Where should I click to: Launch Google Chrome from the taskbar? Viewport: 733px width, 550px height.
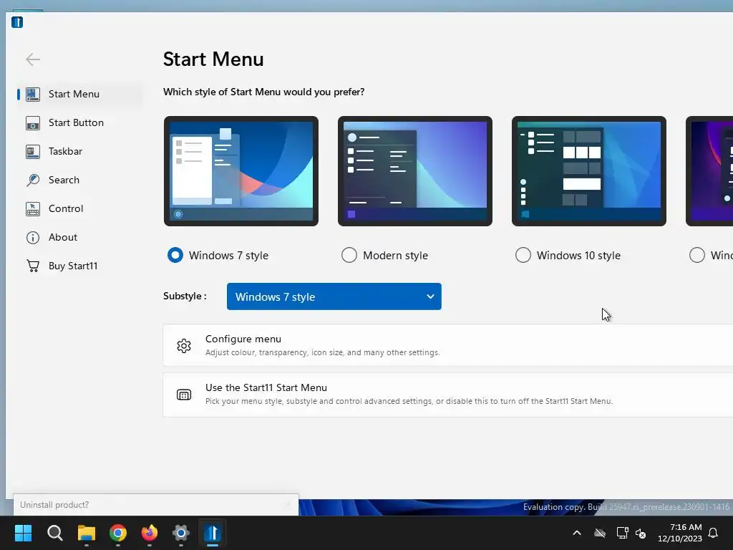[x=118, y=533]
